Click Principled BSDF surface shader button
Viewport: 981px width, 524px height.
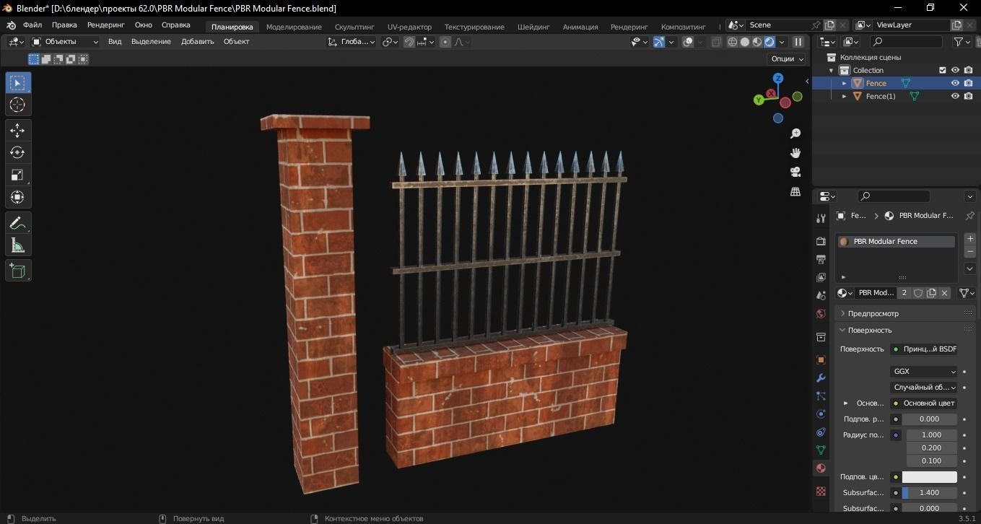coord(924,349)
